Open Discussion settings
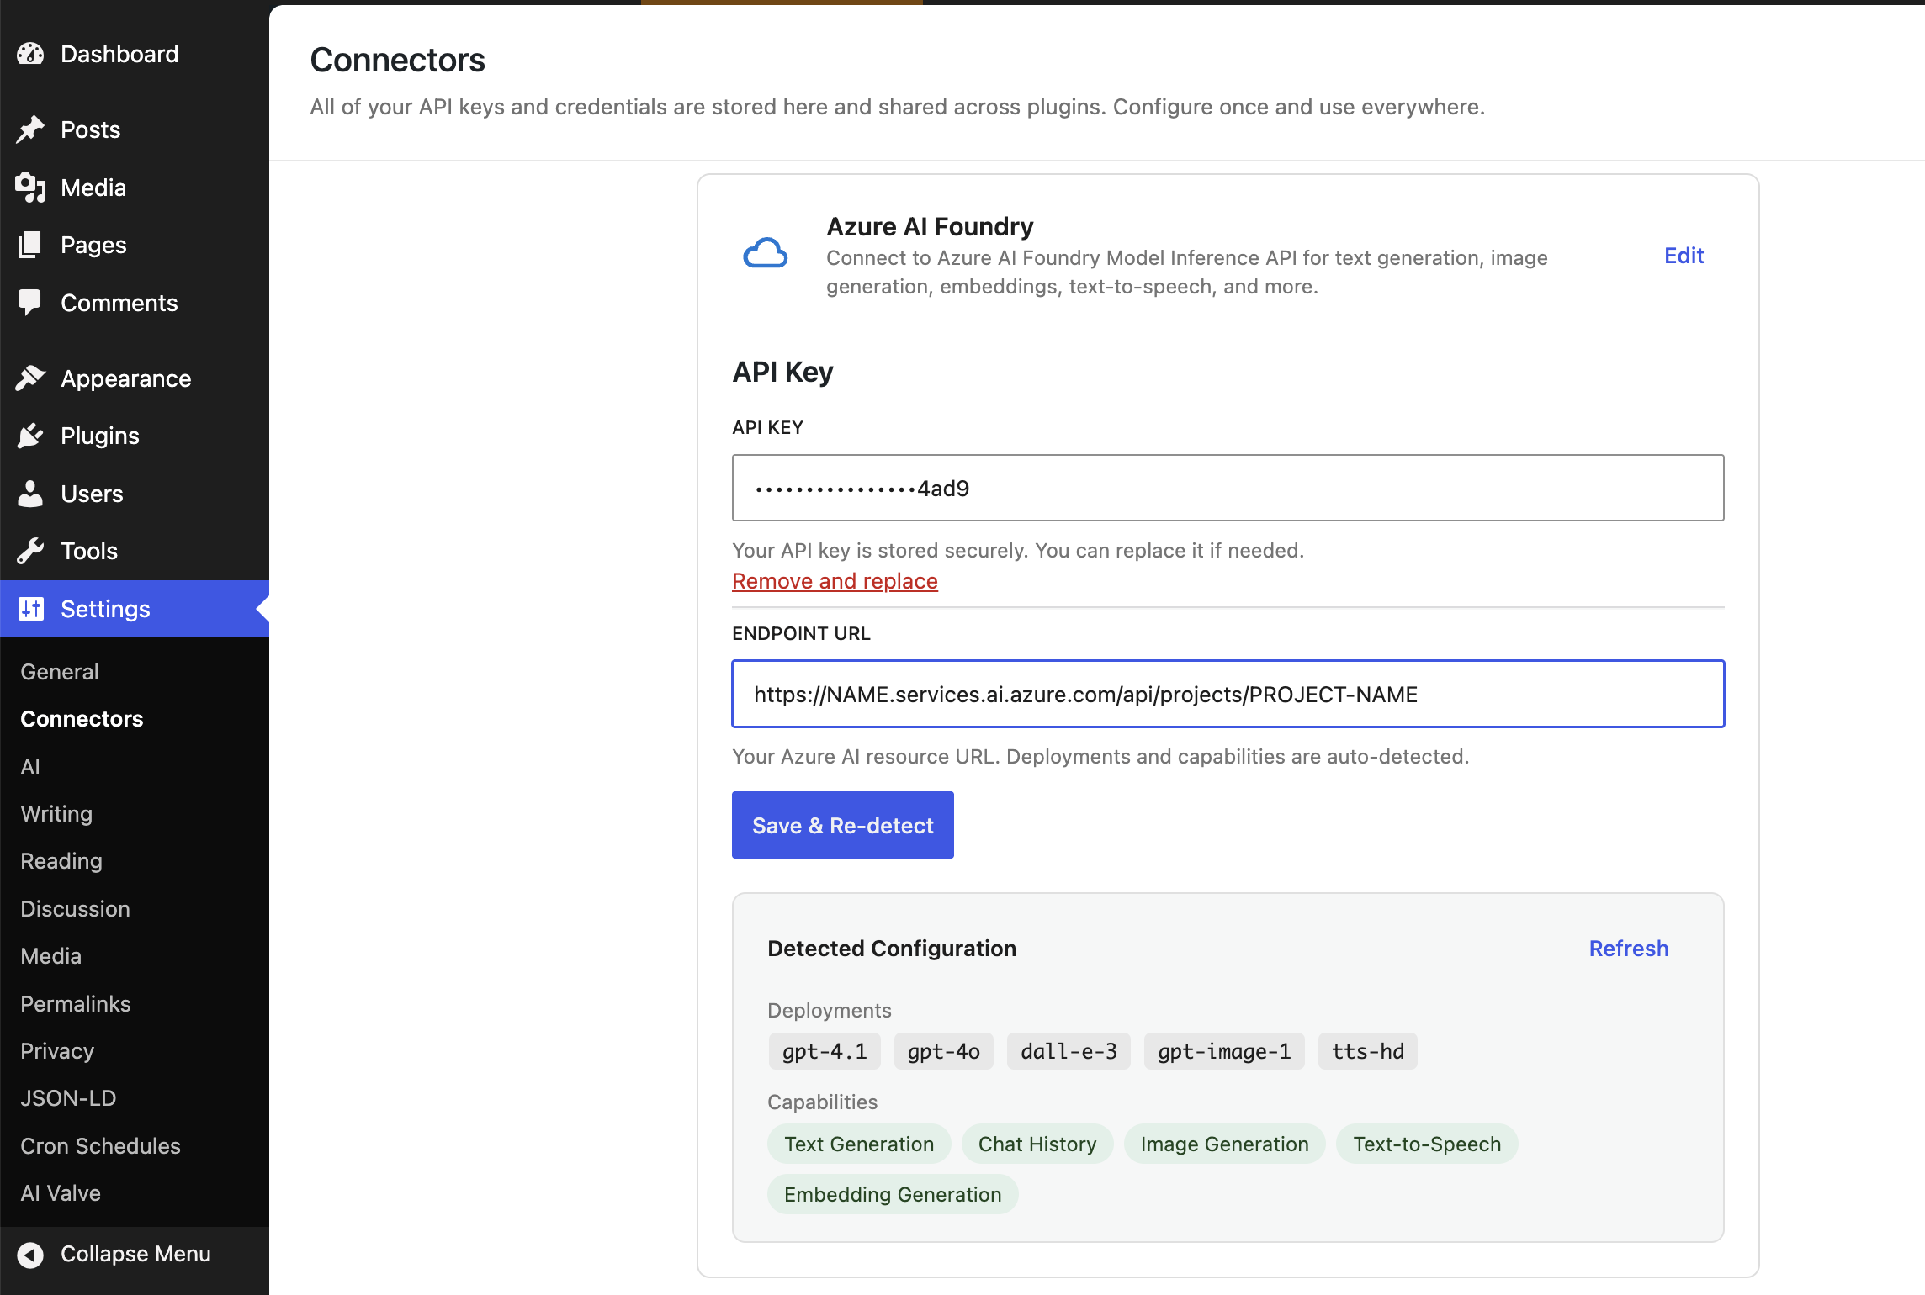The image size is (1925, 1295). 75,908
